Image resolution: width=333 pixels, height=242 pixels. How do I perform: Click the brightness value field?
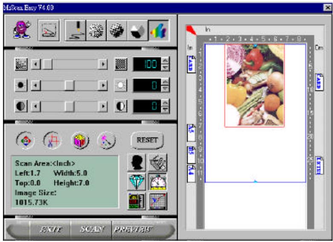coord(148,85)
